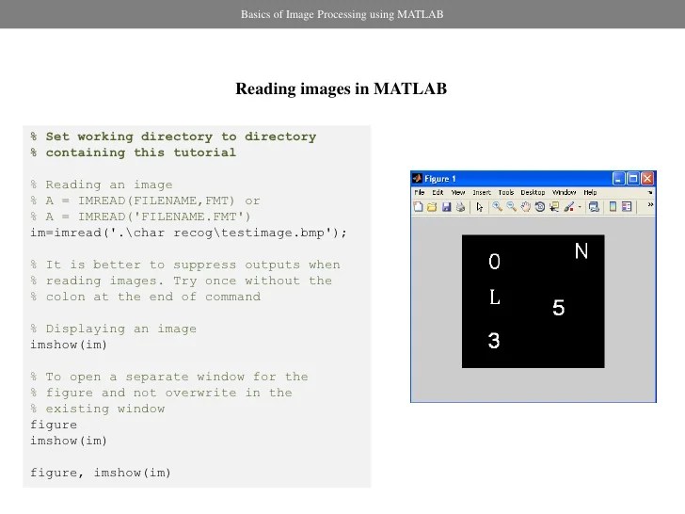Click '% existing window' comment line
The image size is (685, 514).
[x=98, y=409]
